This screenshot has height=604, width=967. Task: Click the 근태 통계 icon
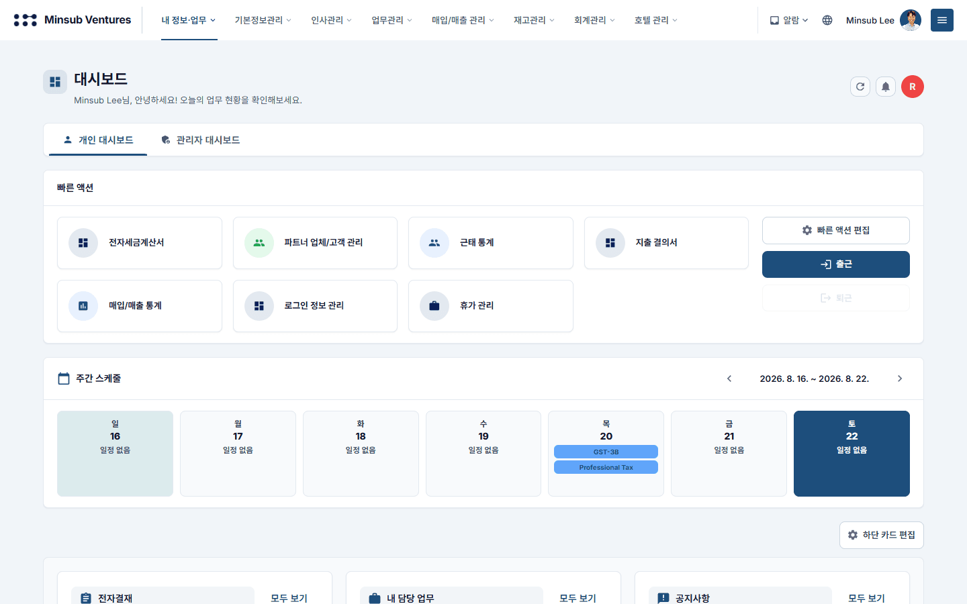434,243
